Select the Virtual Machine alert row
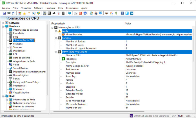Image resolution: width=196 pixels, height=118 pixels. coord(127,35)
